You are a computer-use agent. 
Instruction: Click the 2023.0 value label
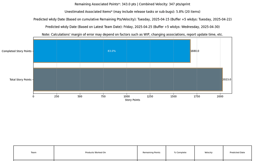click(227, 79)
